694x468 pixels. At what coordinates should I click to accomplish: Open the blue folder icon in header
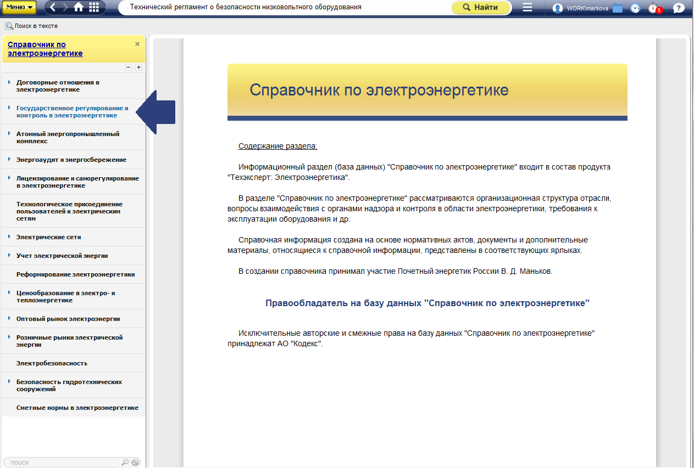coord(618,8)
